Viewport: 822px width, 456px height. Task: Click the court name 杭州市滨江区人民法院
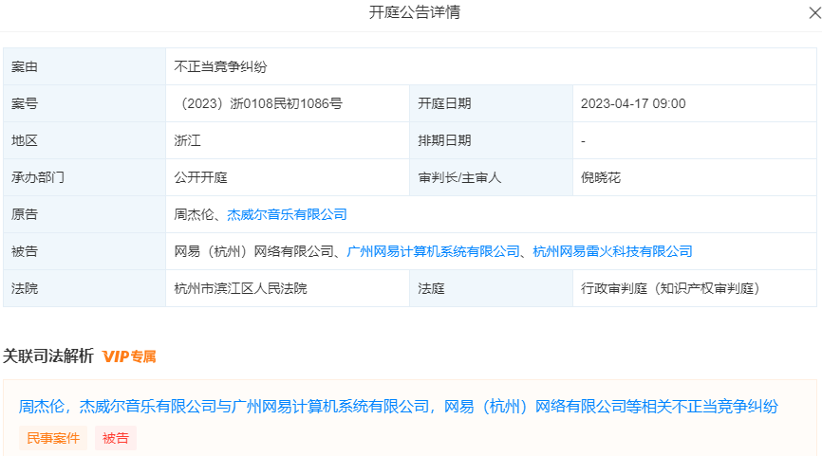241,287
